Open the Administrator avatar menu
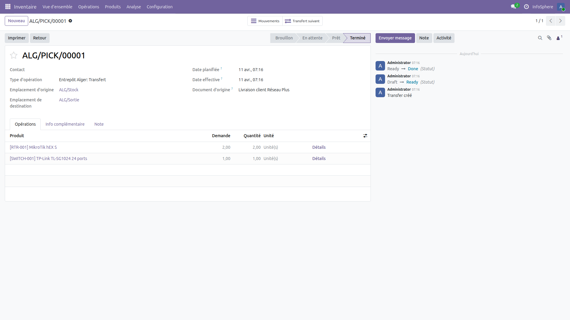Screen dimensions: 570x320 pyautogui.click(x=562, y=7)
